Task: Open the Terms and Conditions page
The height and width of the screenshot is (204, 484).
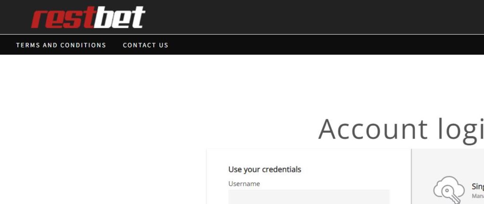Action: (x=61, y=45)
